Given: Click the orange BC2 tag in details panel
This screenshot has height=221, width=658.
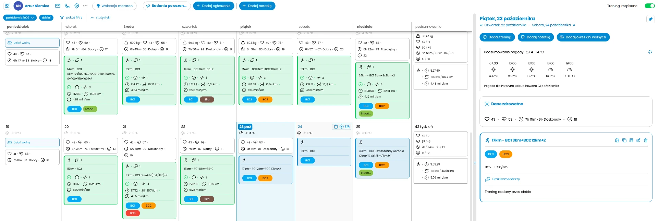Looking at the screenshot, I should click(x=505, y=154).
